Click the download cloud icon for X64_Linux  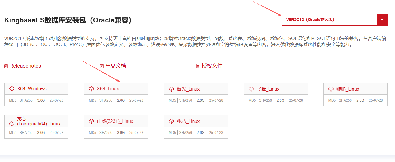click(91, 89)
